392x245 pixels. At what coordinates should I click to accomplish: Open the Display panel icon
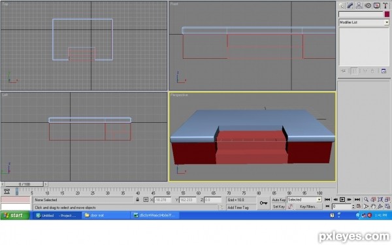click(x=377, y=5)
